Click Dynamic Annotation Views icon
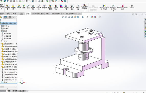The height and width of the screenshot is (93, 146). 75,17
